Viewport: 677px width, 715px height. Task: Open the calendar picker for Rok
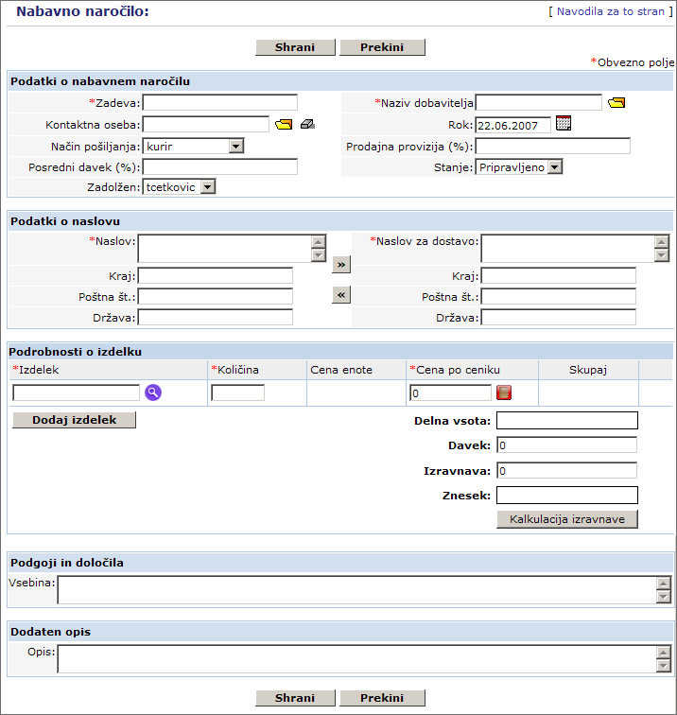(564, 124)
